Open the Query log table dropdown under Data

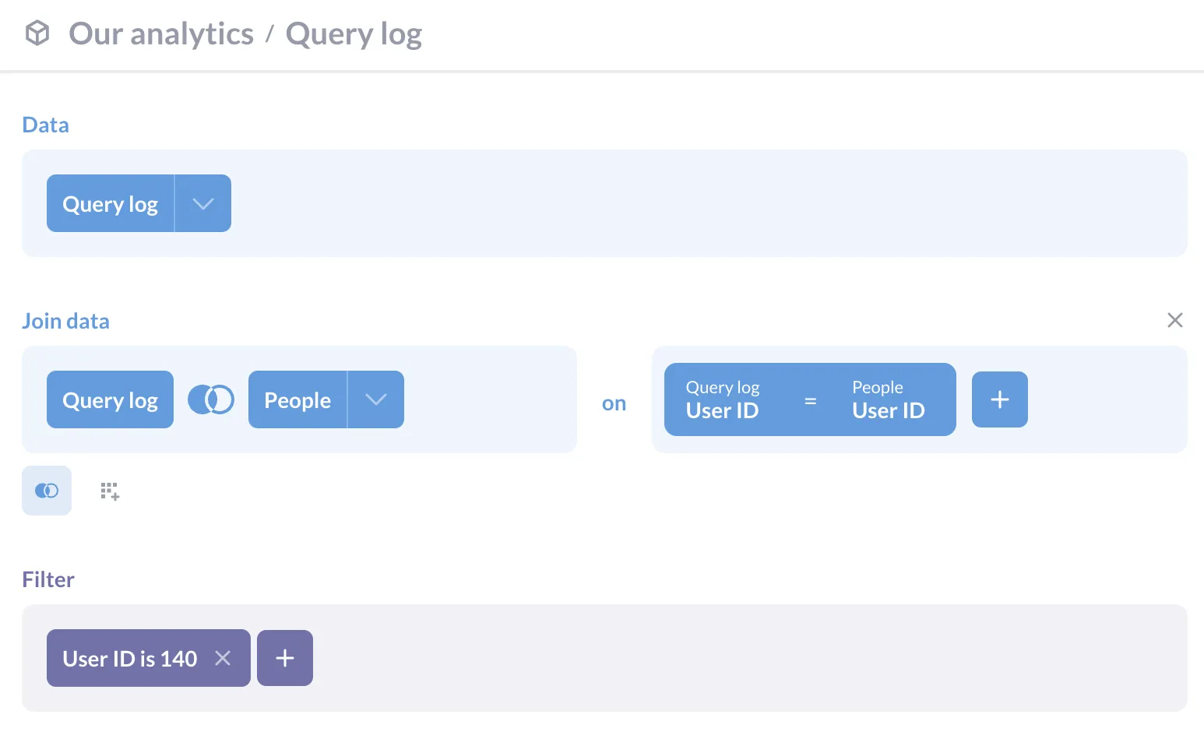pos(203,203)
